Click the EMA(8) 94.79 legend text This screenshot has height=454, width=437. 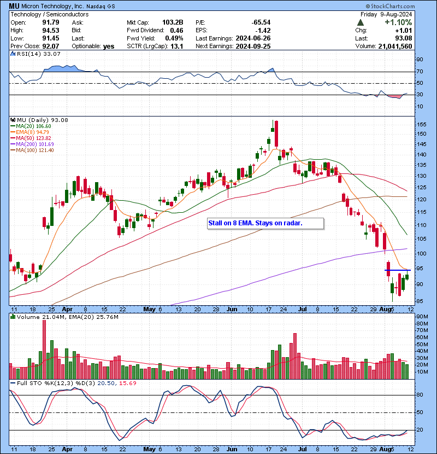pos(32,132)
